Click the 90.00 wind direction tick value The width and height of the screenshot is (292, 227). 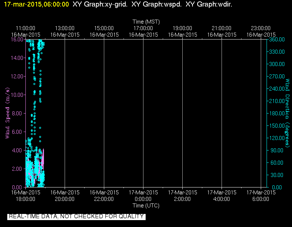pyautogui.click(x=277, y=150)
